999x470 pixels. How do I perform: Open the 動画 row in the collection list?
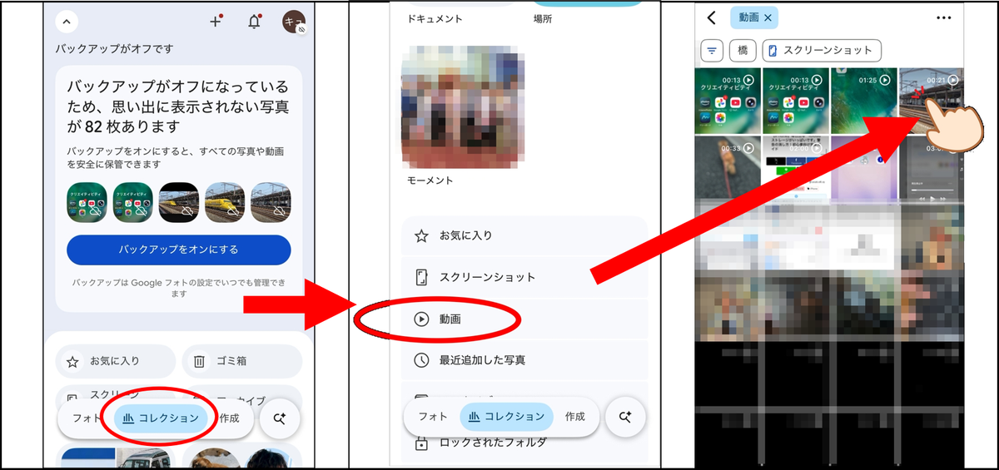coord(524,319)
